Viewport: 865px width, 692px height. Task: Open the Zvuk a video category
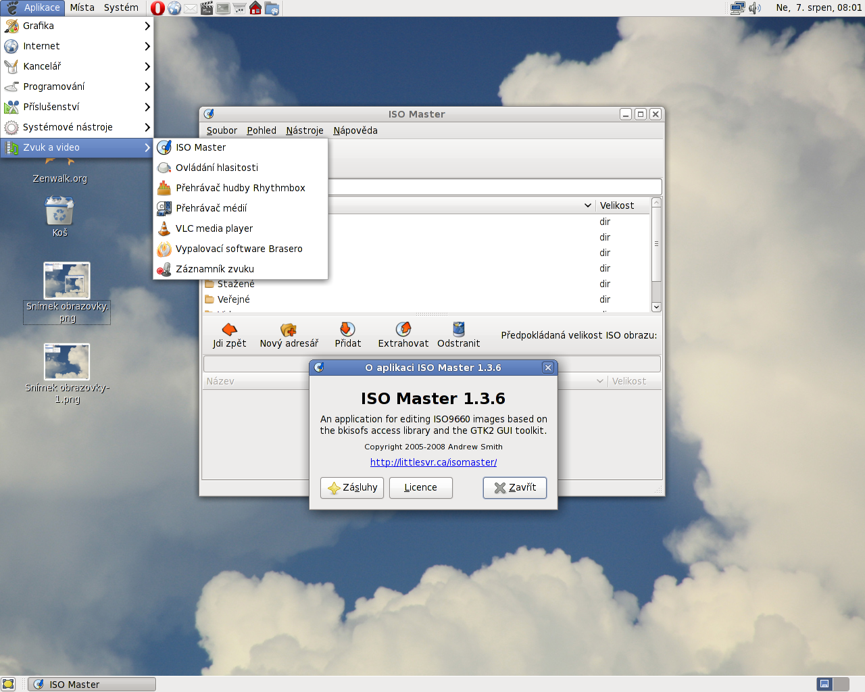click(x=77, y=147)
